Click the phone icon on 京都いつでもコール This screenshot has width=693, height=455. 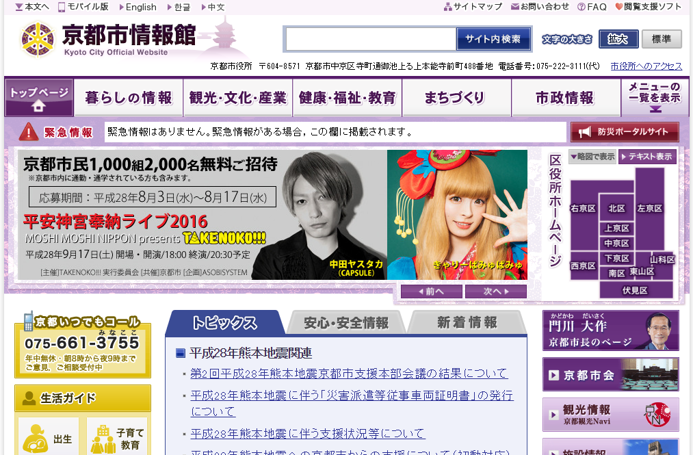(28, 321)
